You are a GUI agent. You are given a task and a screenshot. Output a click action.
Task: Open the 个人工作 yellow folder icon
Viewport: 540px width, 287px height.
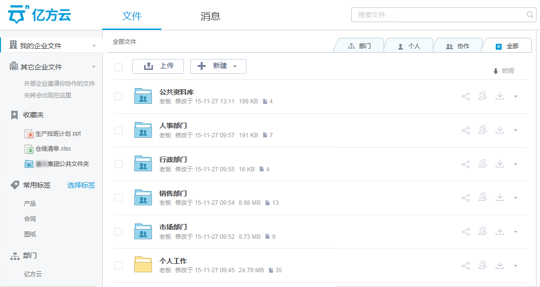point(143,264)
